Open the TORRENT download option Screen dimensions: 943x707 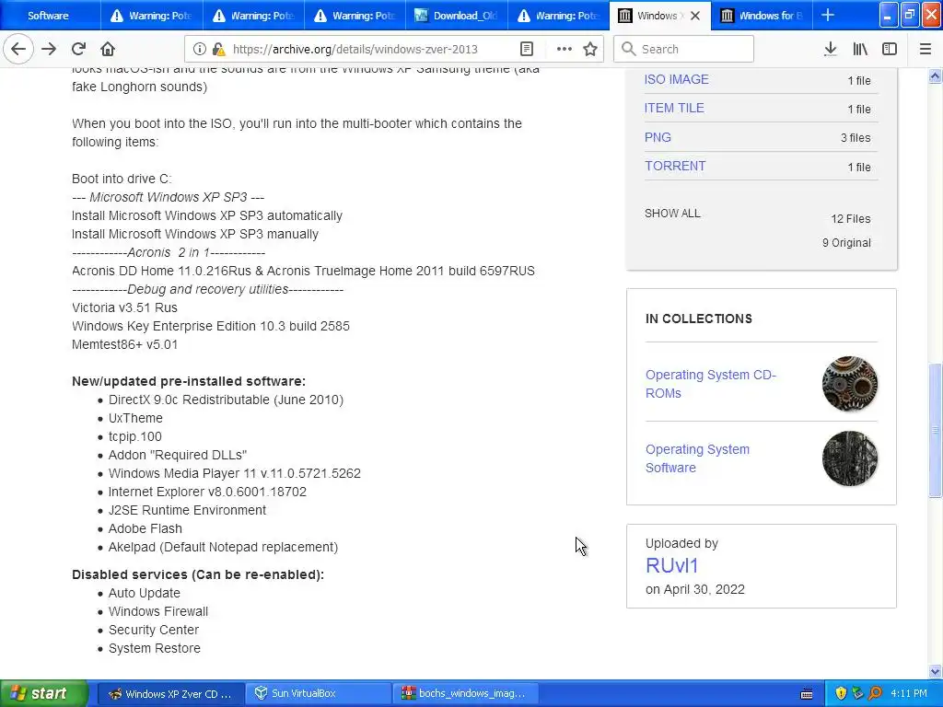pyautogui.click(x=675, y=166)
